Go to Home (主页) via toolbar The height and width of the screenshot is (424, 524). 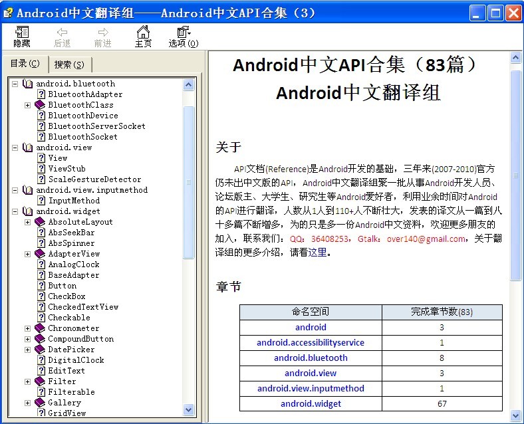click(x=143, y=37)
